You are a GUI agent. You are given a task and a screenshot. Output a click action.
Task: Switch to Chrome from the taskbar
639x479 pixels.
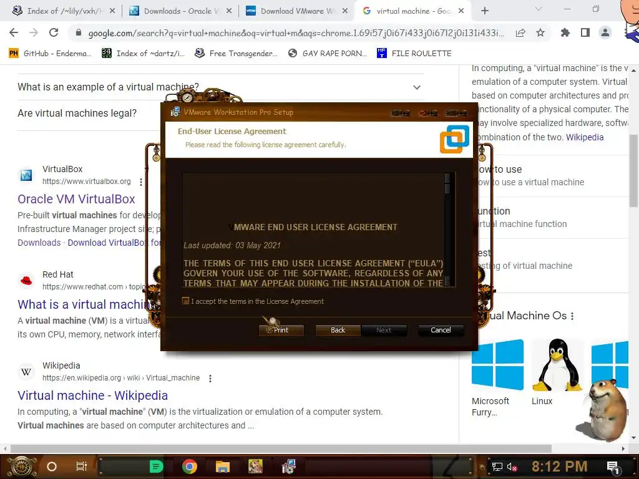pos(190,467)
